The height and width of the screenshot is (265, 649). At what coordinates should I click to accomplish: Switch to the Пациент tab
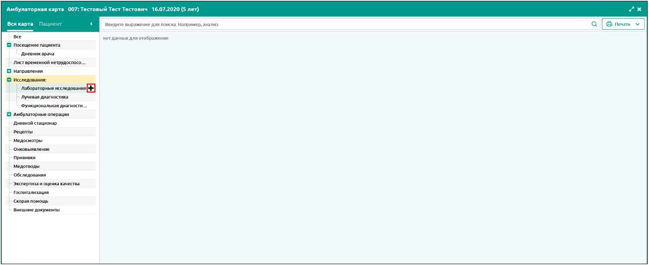coord(50,24)
